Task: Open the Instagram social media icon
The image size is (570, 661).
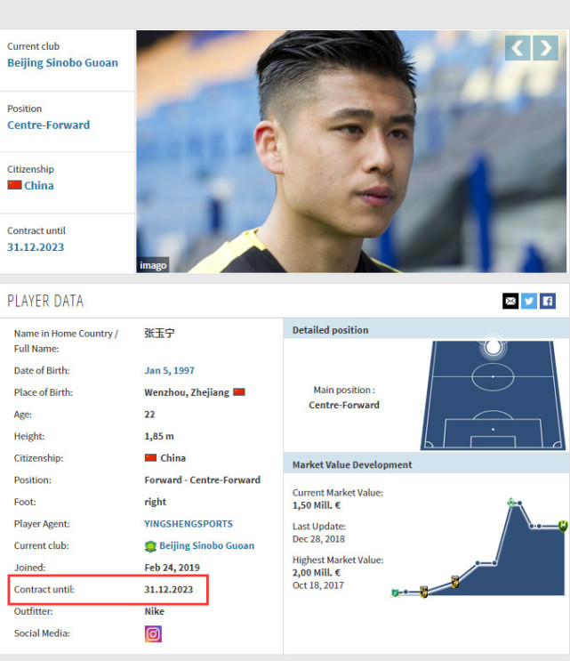Action: (153, 634)
